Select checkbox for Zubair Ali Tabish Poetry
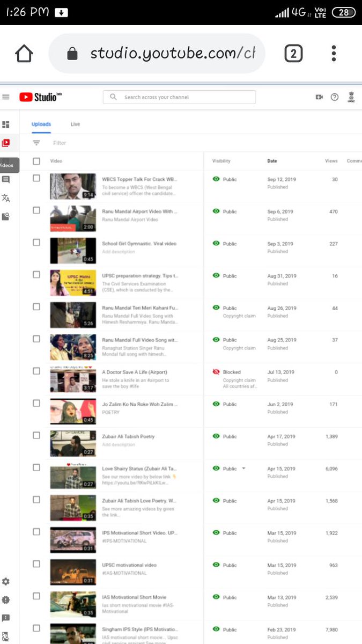 (x=36, y=435)
